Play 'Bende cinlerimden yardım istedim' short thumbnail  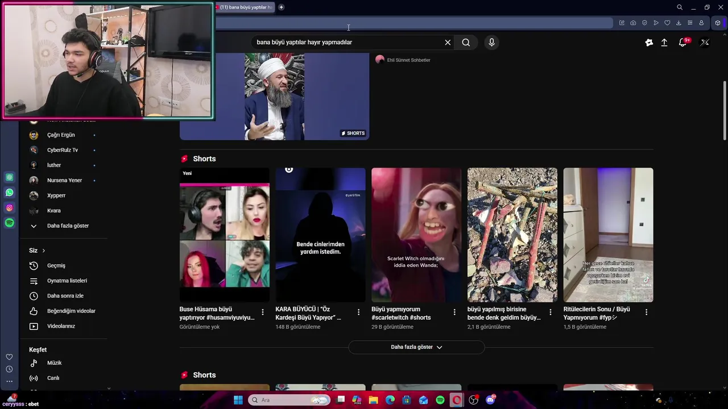[x=320, y=235]
